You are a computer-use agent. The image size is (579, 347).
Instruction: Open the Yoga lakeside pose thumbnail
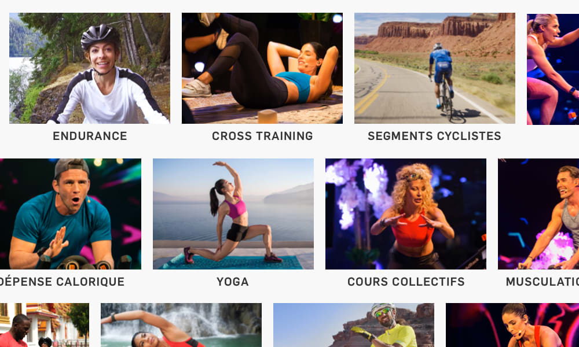[233, 214]
